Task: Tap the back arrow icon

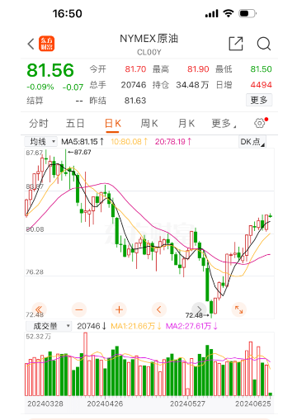Action: 31,44
